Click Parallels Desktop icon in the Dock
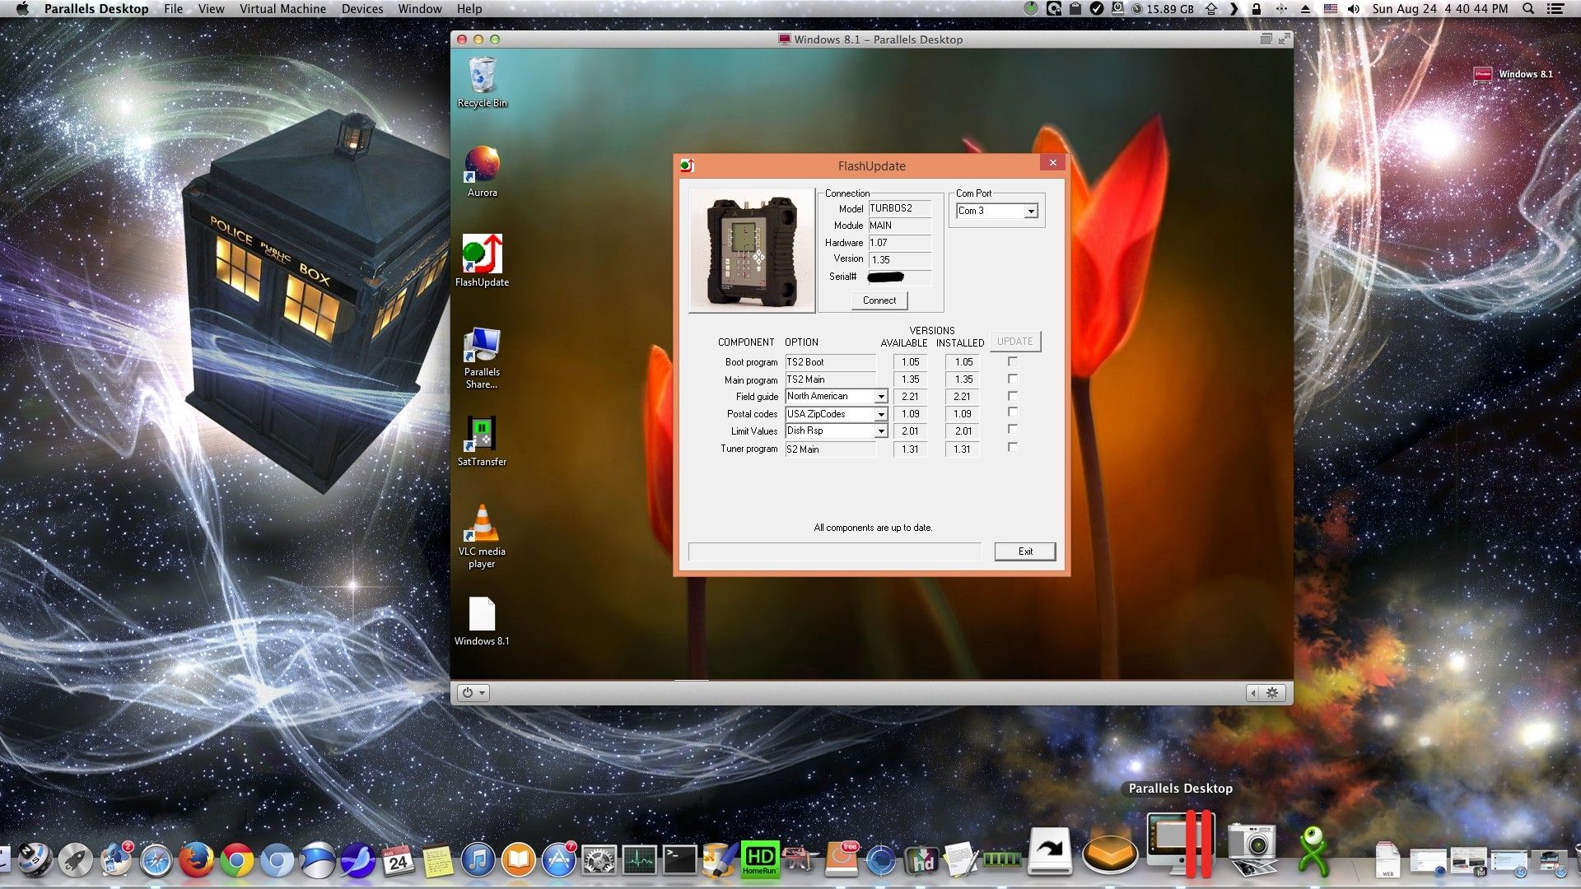 (x=1181, y=845)
